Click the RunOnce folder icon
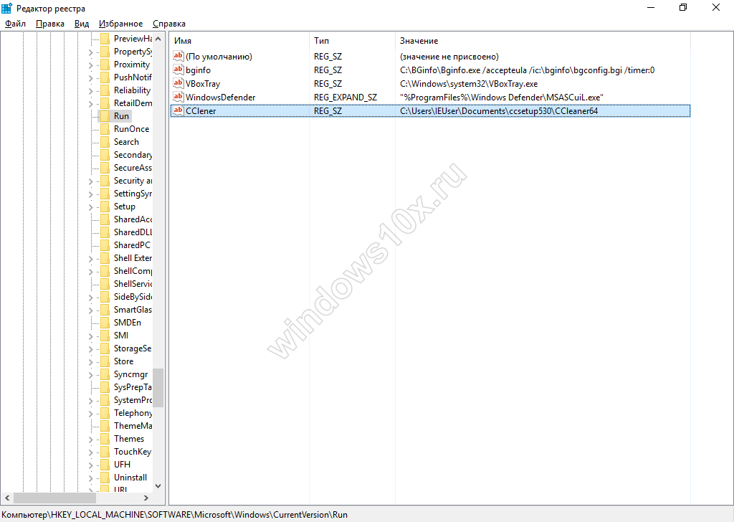 105,129
